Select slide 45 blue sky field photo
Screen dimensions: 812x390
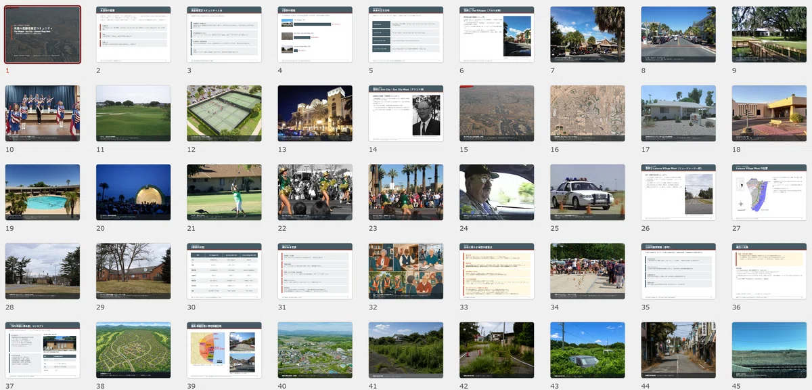[769, 350]
